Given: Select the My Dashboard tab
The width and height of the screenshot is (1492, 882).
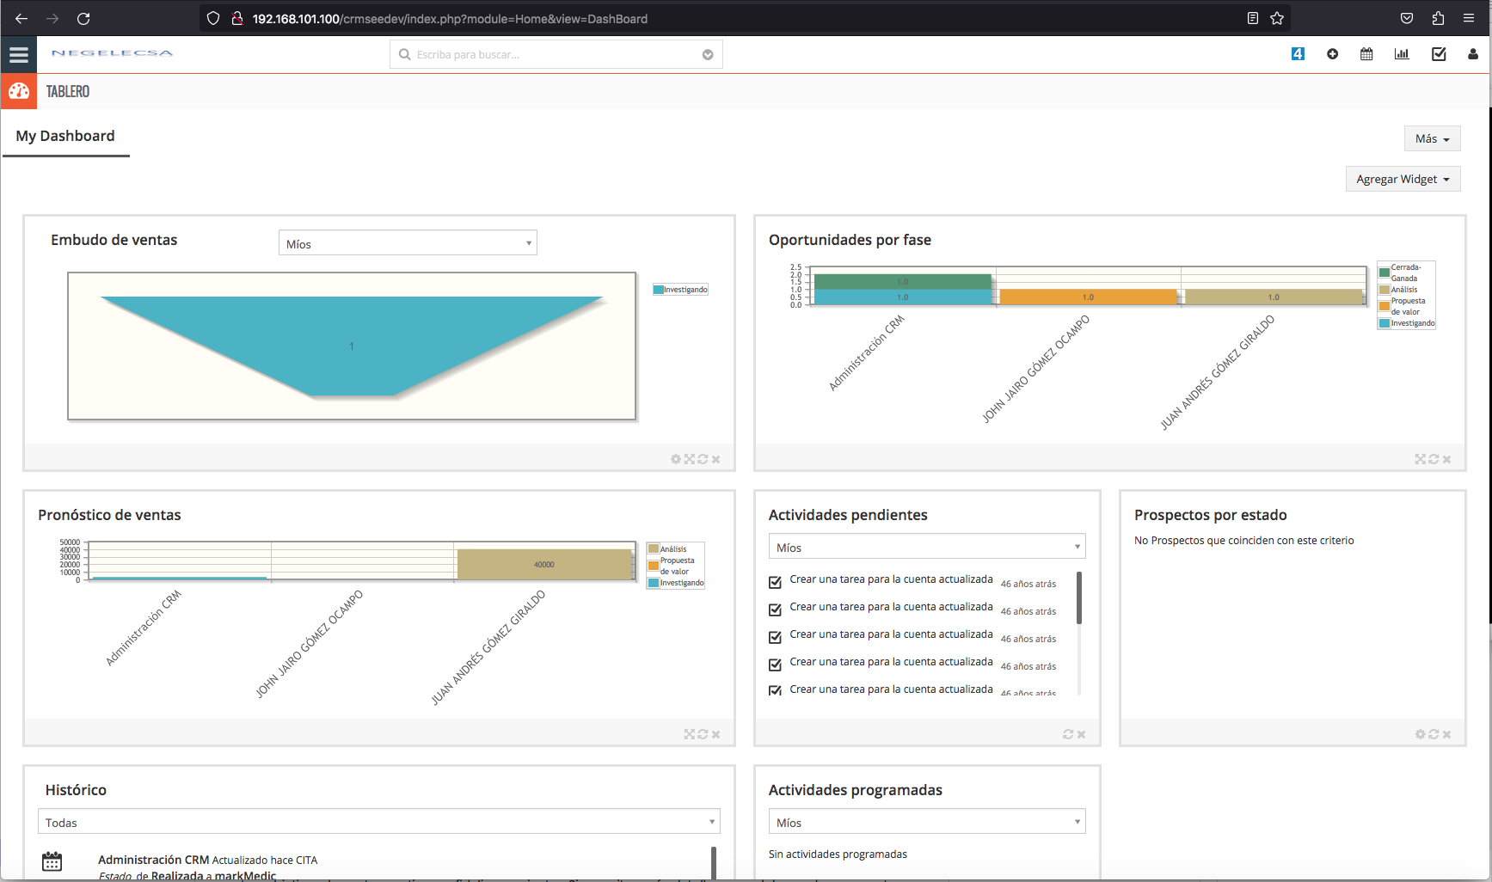Looking at the screenshot, I should [x=65, y=136].
